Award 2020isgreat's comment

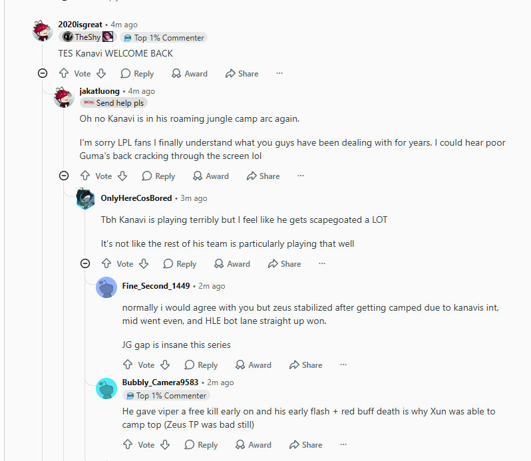click(x=189, y=73)
